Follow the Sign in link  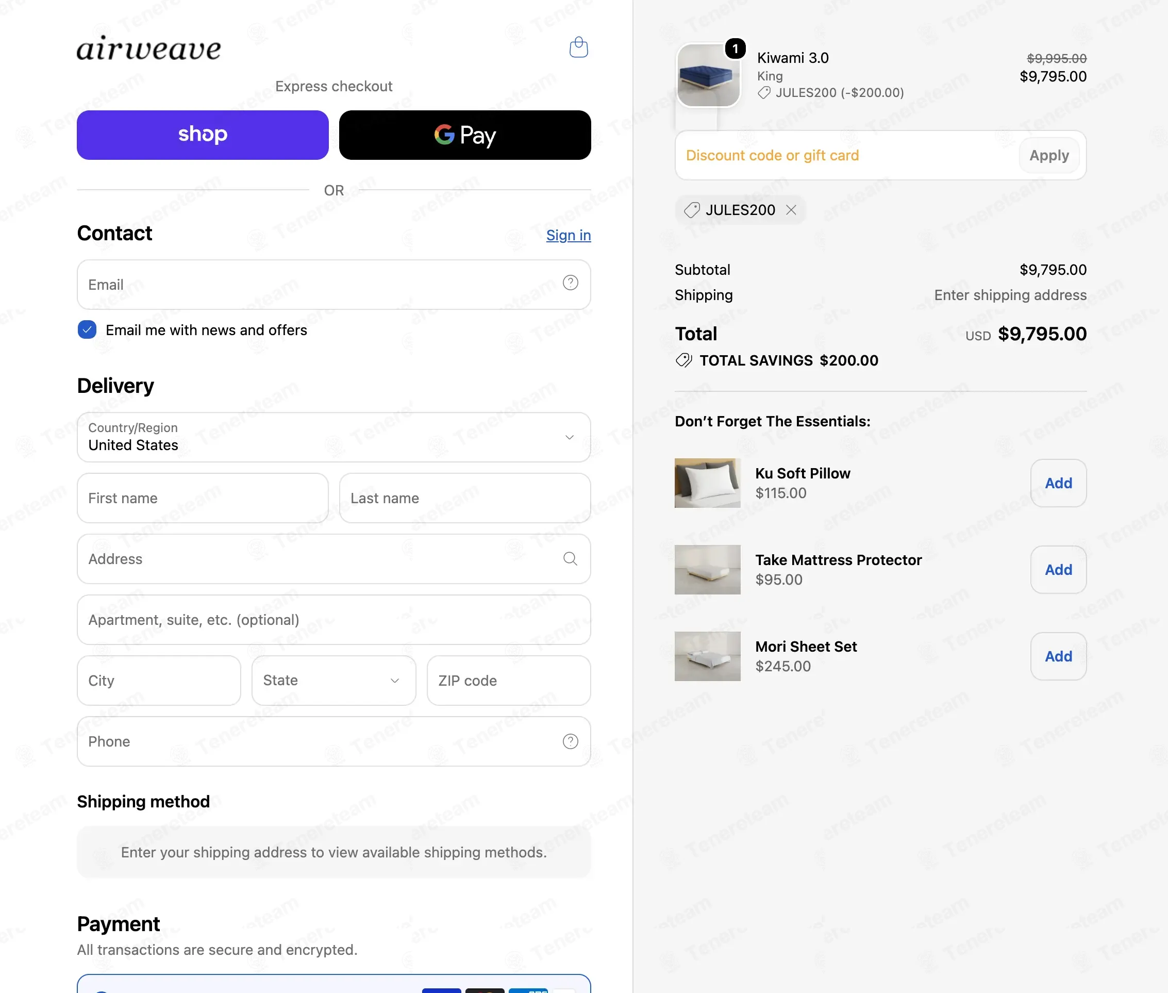click(569, 235)
